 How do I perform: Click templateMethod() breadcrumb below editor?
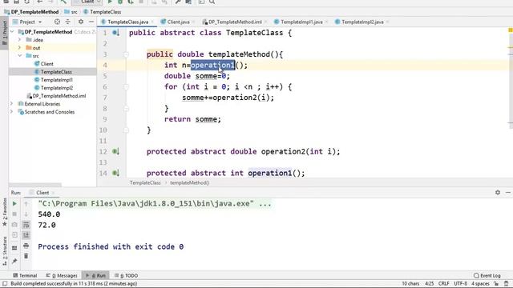(x=190, y=182)
